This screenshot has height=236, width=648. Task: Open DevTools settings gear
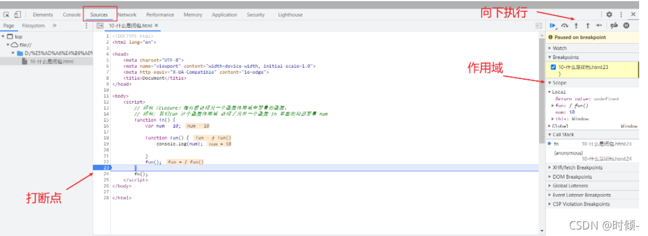609,14
